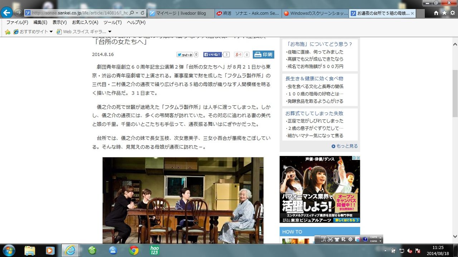The height and width of the screenshot is (257, 458).
Task: Click the HOW TO section header
Action: tap(320, 232)
